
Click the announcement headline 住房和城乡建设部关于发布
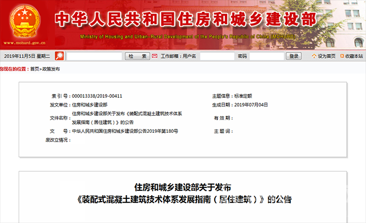point(183,187)
